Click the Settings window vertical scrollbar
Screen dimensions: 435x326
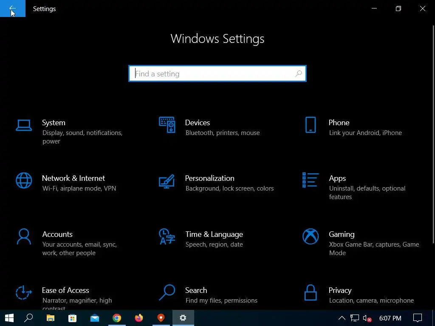tap(433, 134)
